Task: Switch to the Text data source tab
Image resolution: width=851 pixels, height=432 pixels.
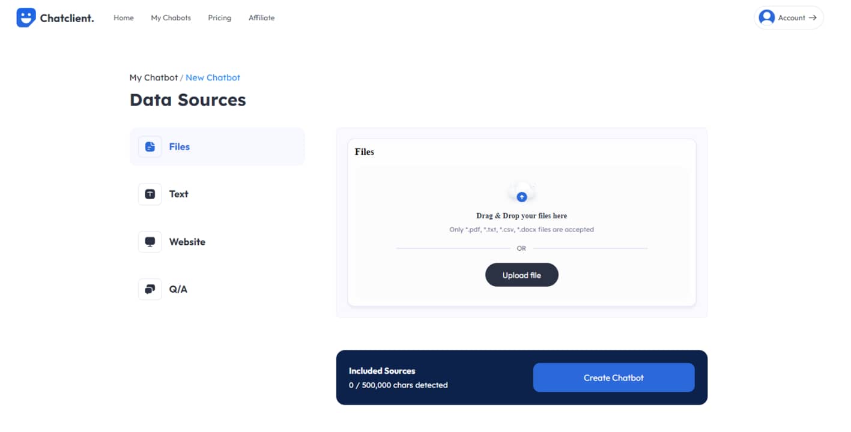Action: pos(178,194)
